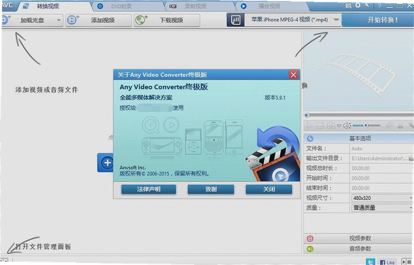The image size is (414, 265).
Task: Click the stop button in preview player
Action: click(320, 126)
